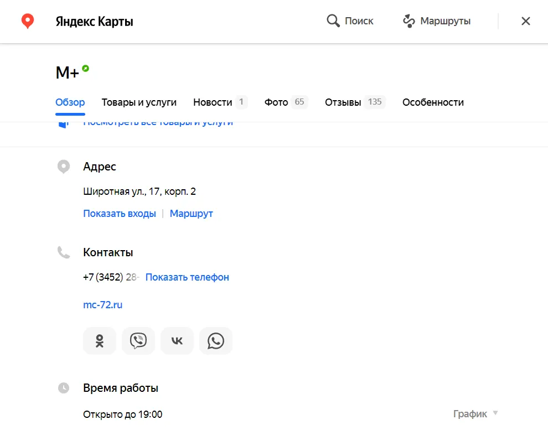Click the Контакты section heading
The height and width of the screenshot is (430, 548).
point(108,252)
